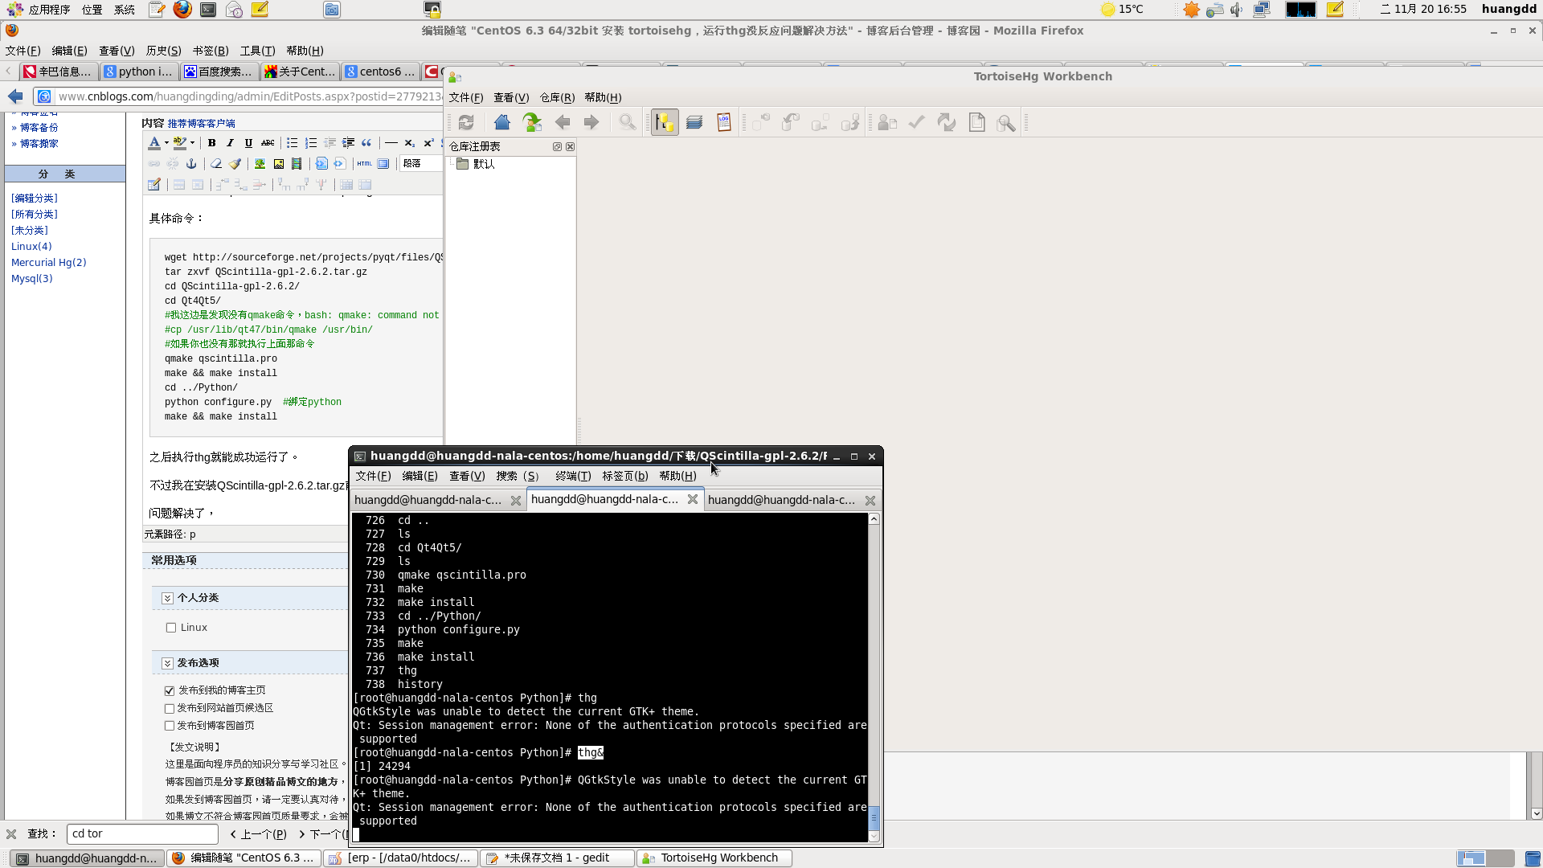
Task: Click the outgoing changesets icon in Workbench
Action: pyautogui.click(x=821, y=123)
